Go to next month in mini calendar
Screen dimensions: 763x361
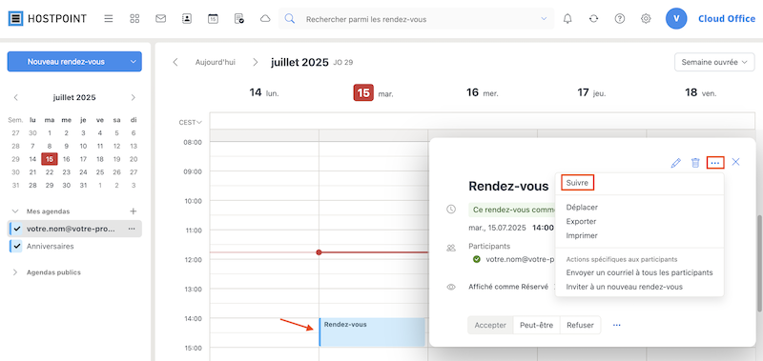point(134,98)
